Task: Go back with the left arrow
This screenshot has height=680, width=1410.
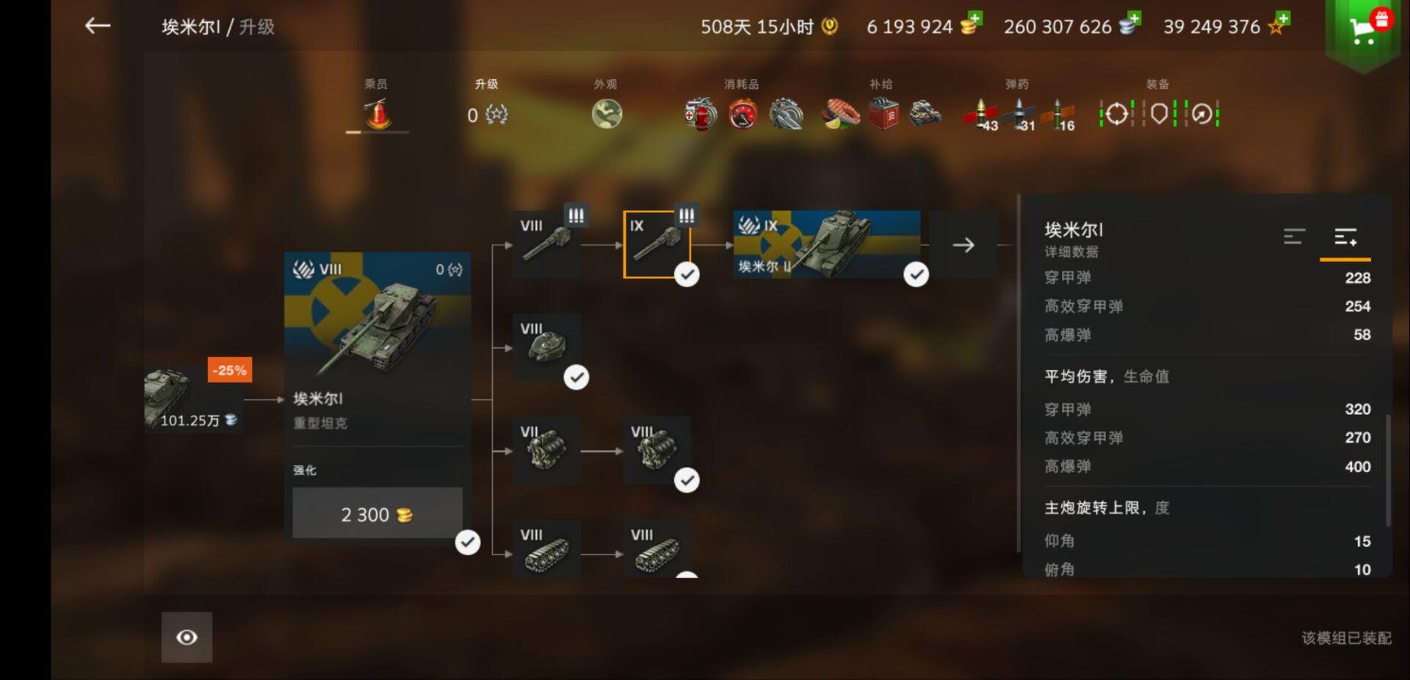Action: [x=97, y=26]
